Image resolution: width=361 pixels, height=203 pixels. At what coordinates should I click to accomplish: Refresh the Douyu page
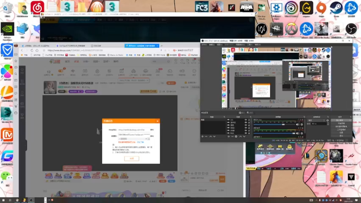point(32,50)
